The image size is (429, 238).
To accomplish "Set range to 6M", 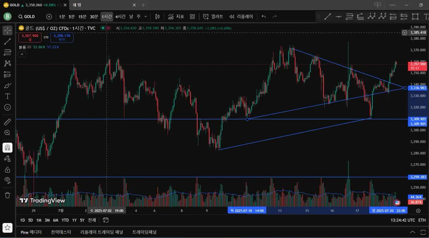I will [x=56, y=220].
